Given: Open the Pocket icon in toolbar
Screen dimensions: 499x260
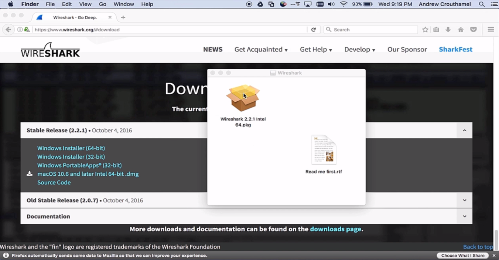Looking at the screenshot, I should pos(473,30).
